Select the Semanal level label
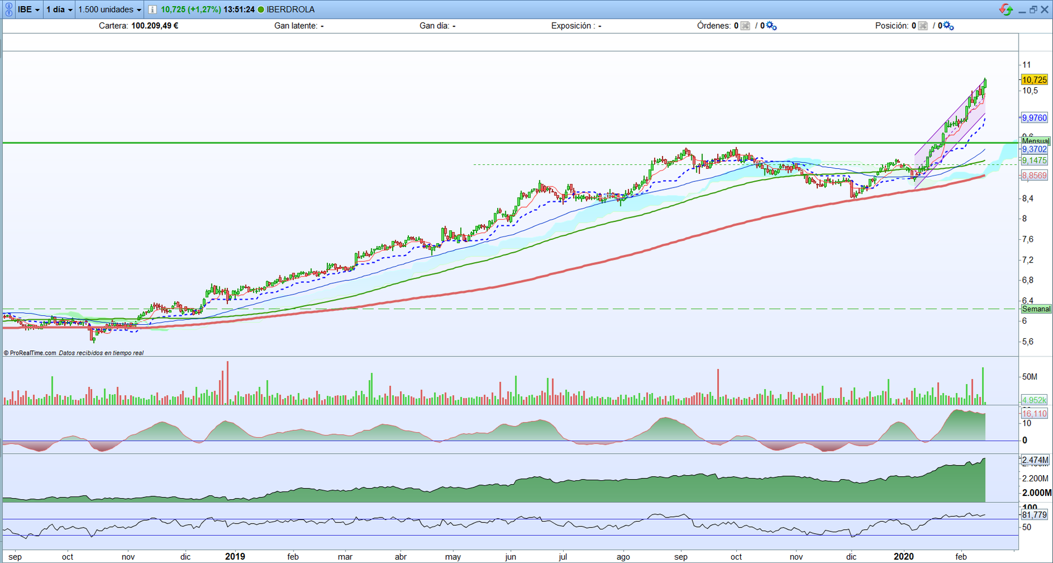This screenshot has height=563, width=1053. (x=1036, y=309)
